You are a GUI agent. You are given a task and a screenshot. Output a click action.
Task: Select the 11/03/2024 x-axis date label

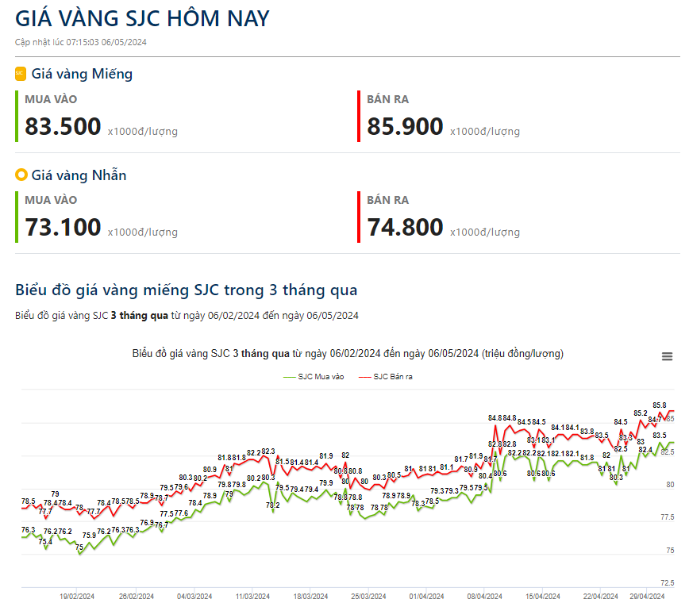click(252, 596)
